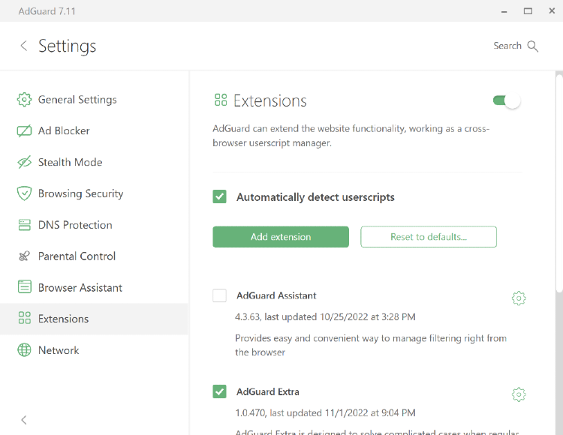Click the Parental Control icon
Viewport: 563px width, 435px height.
tap(24, 256)
